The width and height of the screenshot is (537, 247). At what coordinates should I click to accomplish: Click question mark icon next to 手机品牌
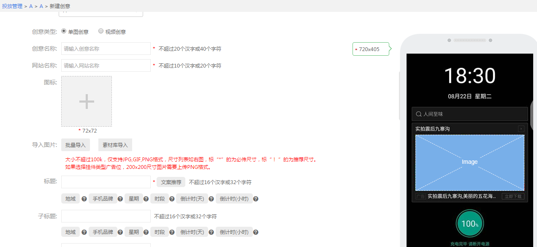120,198
